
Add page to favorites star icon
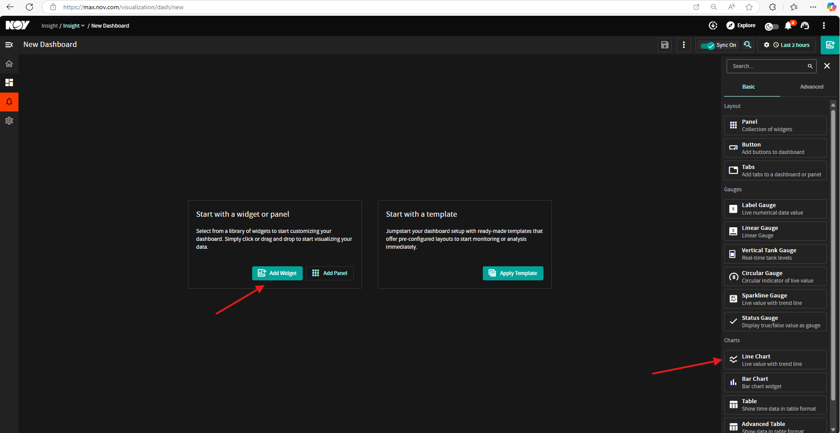click(749, 7)
